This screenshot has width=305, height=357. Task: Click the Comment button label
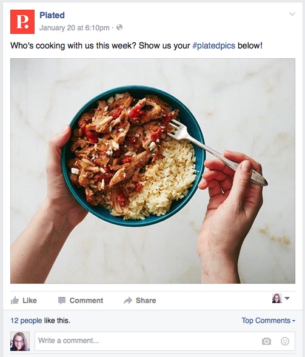pyautogui.click(x=86, y=301)
